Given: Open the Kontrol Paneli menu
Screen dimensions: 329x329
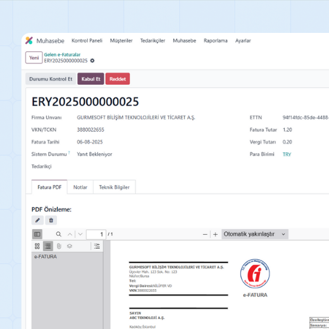Looking at the screenshot, I should coord(87,40).
